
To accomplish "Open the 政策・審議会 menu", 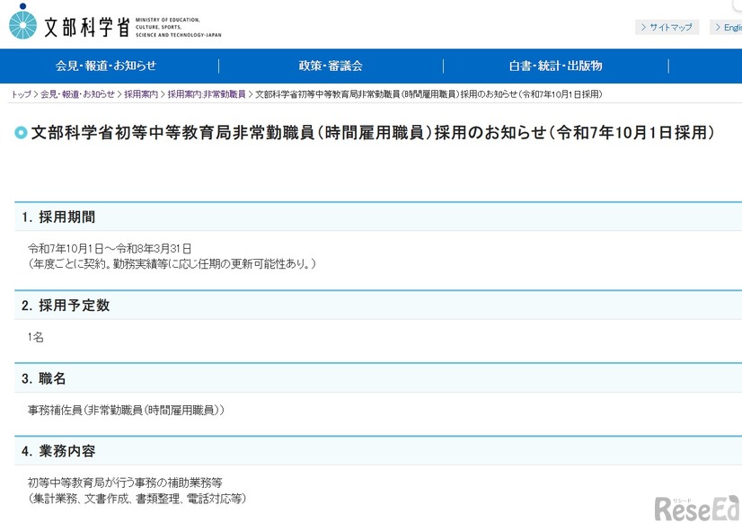I will click(331, 66).
